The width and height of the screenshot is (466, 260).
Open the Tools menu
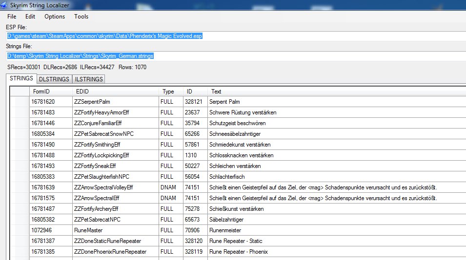(x=81, y=17)
